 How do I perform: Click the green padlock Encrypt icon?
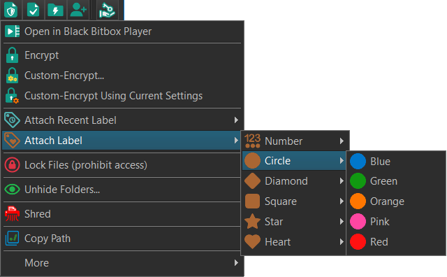(x=13, y=55)
